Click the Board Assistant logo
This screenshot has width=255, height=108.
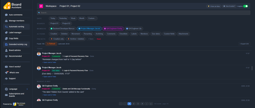click(x=12, y=6)
